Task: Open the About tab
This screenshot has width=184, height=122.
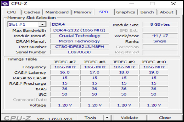Action: 167,12
